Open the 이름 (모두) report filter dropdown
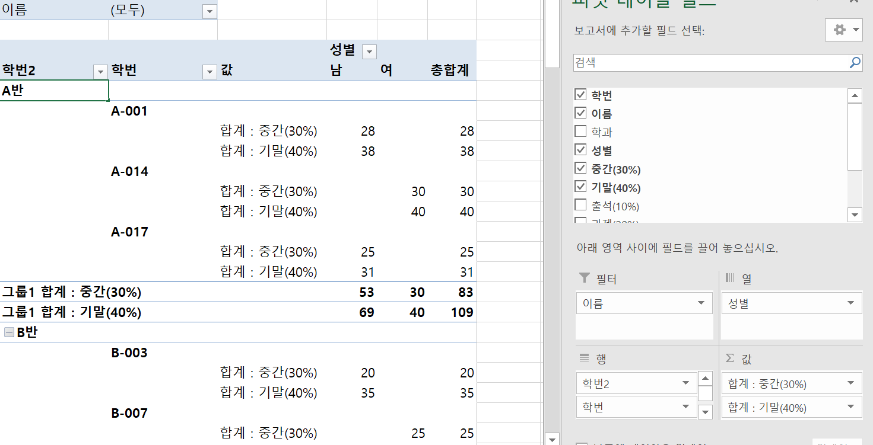This screenshot has width=873, height=445. pos(209,11)
